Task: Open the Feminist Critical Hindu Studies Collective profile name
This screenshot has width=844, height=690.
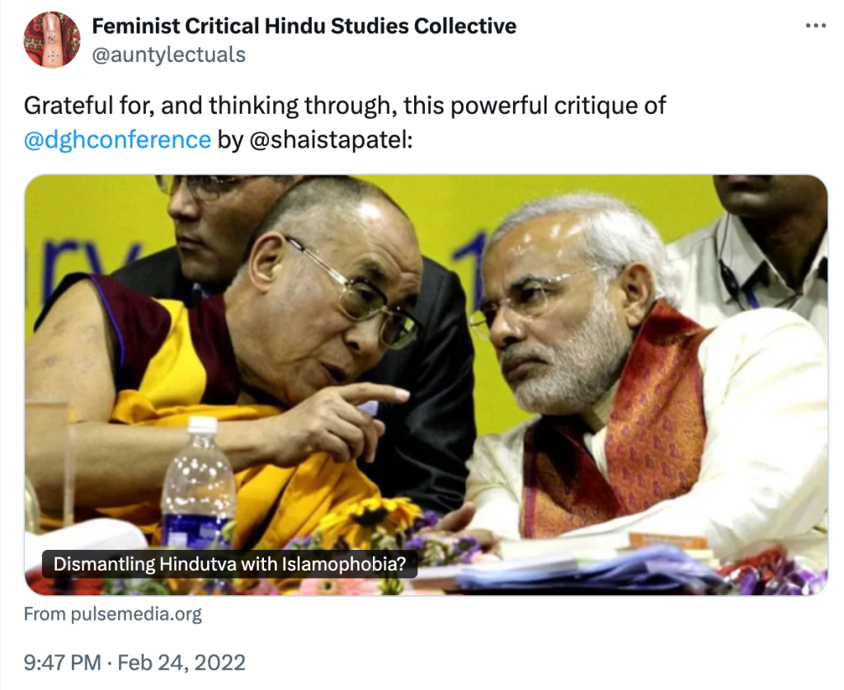Action: [304, 26]
